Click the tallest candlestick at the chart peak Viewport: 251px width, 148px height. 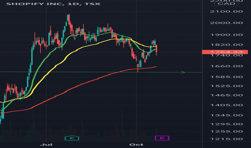pyautogui.click(x=69, y=20)
